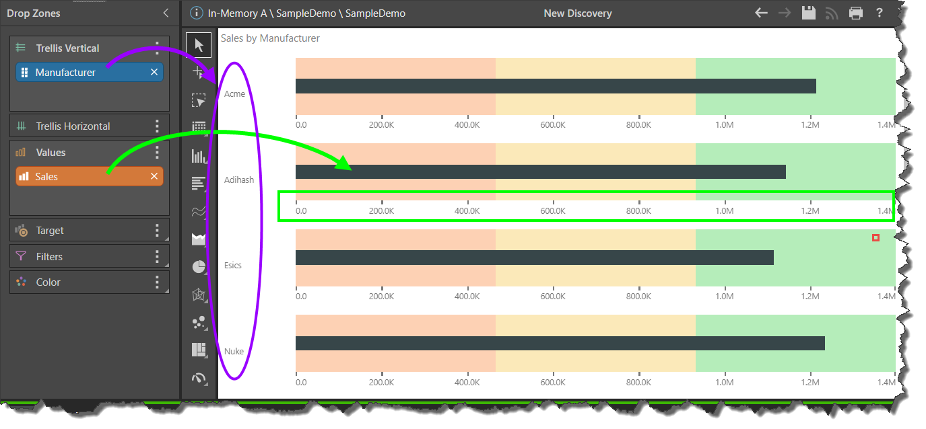Select the gauge chart icon
Viewport: 926px width, 429px height.
tap(199, 378)
